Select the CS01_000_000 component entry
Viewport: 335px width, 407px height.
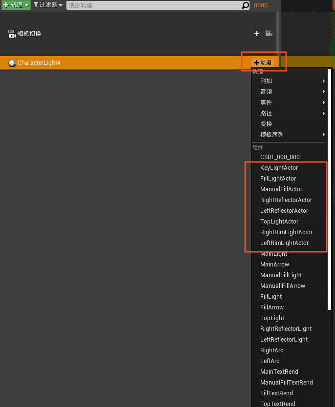tap(280, 157)
